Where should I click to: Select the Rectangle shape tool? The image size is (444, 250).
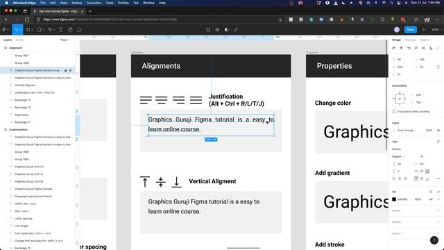39,29
